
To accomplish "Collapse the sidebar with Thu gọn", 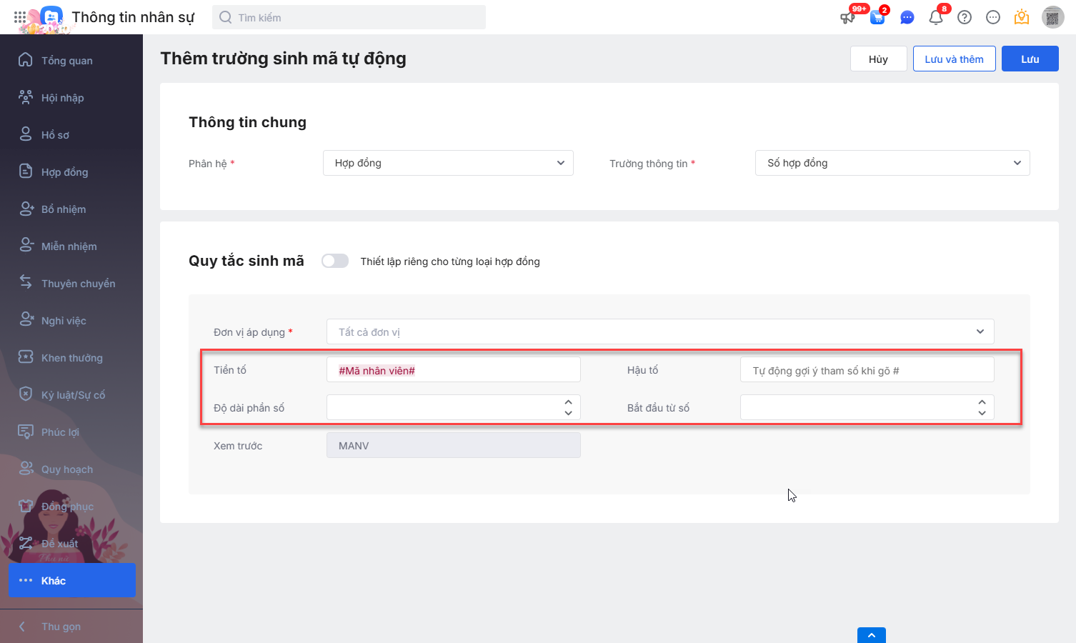I will 61,627.
